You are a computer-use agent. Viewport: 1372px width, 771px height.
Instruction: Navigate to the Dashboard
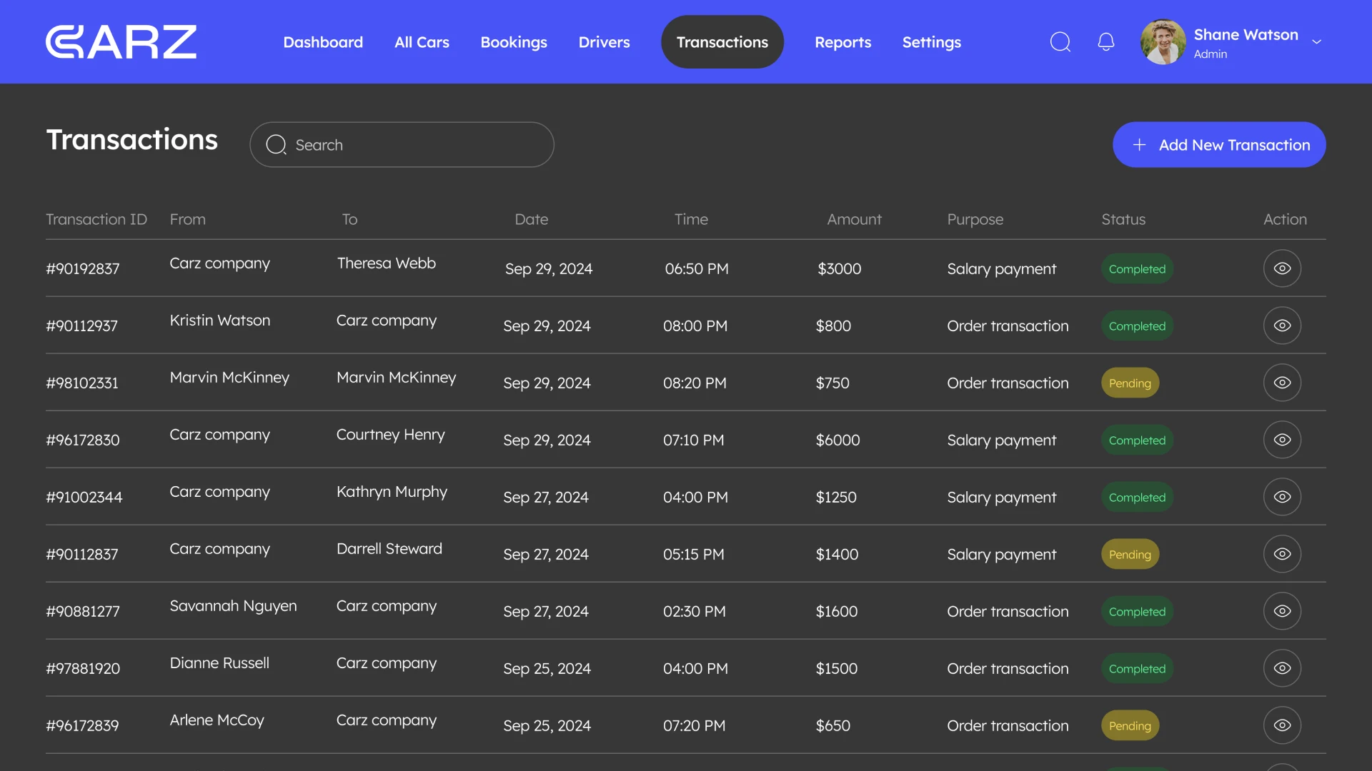click(323, 42)
